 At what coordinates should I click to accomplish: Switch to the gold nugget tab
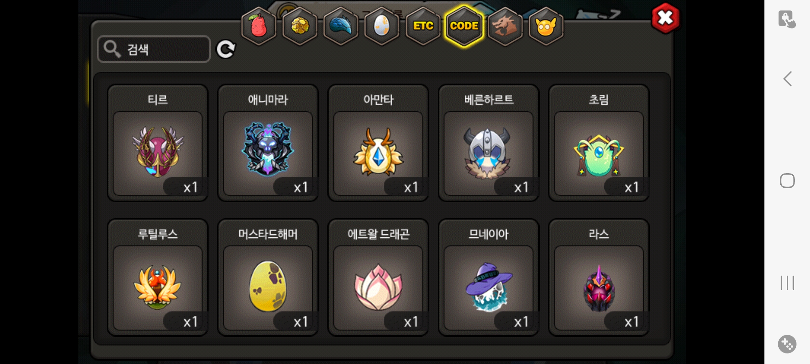[300, 26]
